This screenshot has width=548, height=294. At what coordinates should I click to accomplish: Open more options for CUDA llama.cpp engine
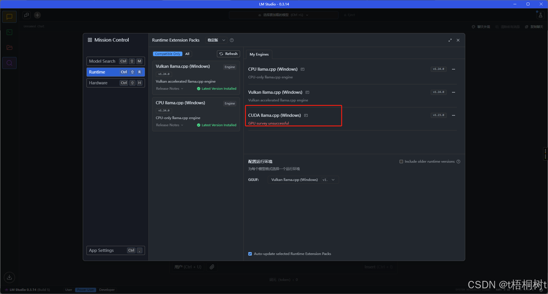454,115
